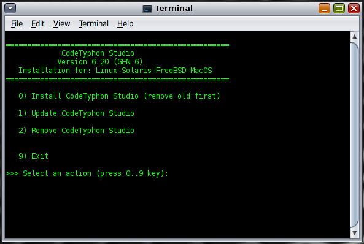Click the Terminal title text
The height and width of the screenshot is (244, 364).
click(174, 9)
